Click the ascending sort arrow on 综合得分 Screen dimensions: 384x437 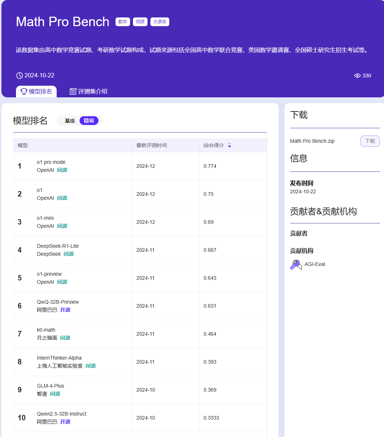(x=230, y=143)
